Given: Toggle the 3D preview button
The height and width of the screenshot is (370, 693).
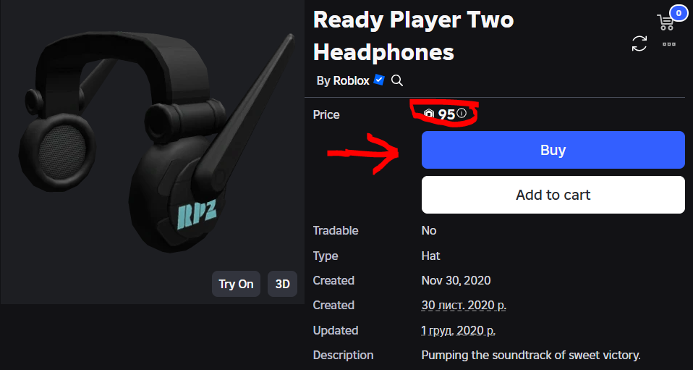Looking at the screenshot, I should [282, 284].
